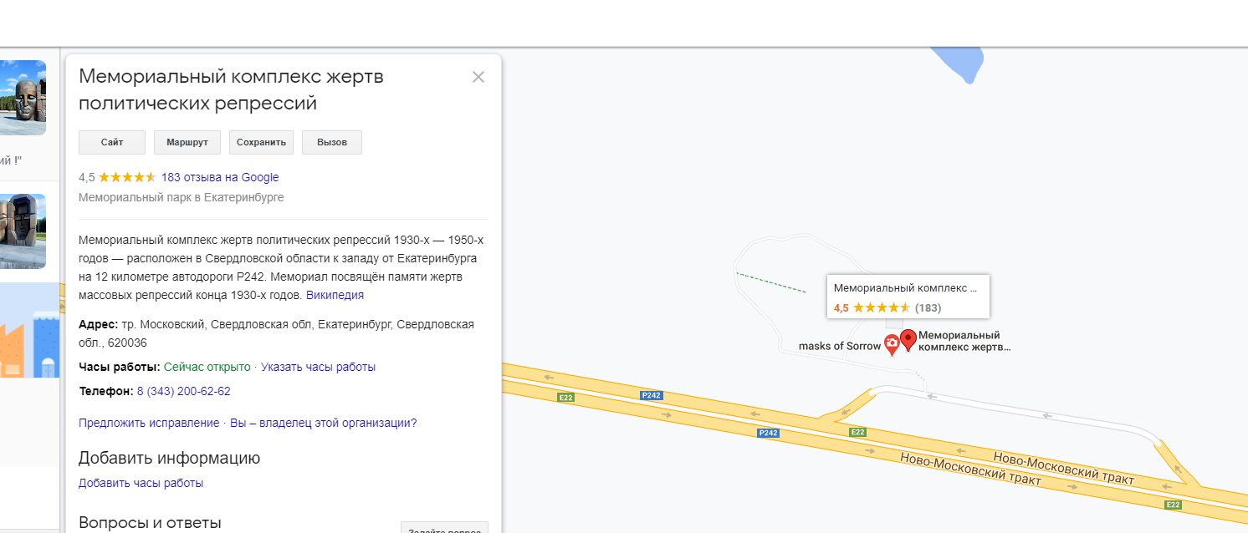Screen dimensions: 1248x533
Task: Click the star rating in the info panel
Action: pos(127,177)
